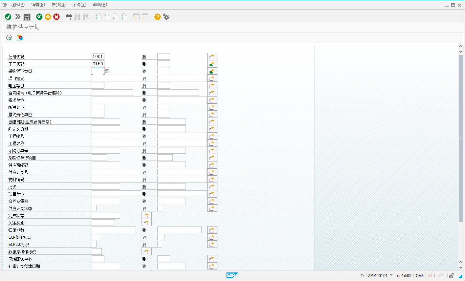Open Help with the question mark icon
465x281 pixels.
[157, 17]
